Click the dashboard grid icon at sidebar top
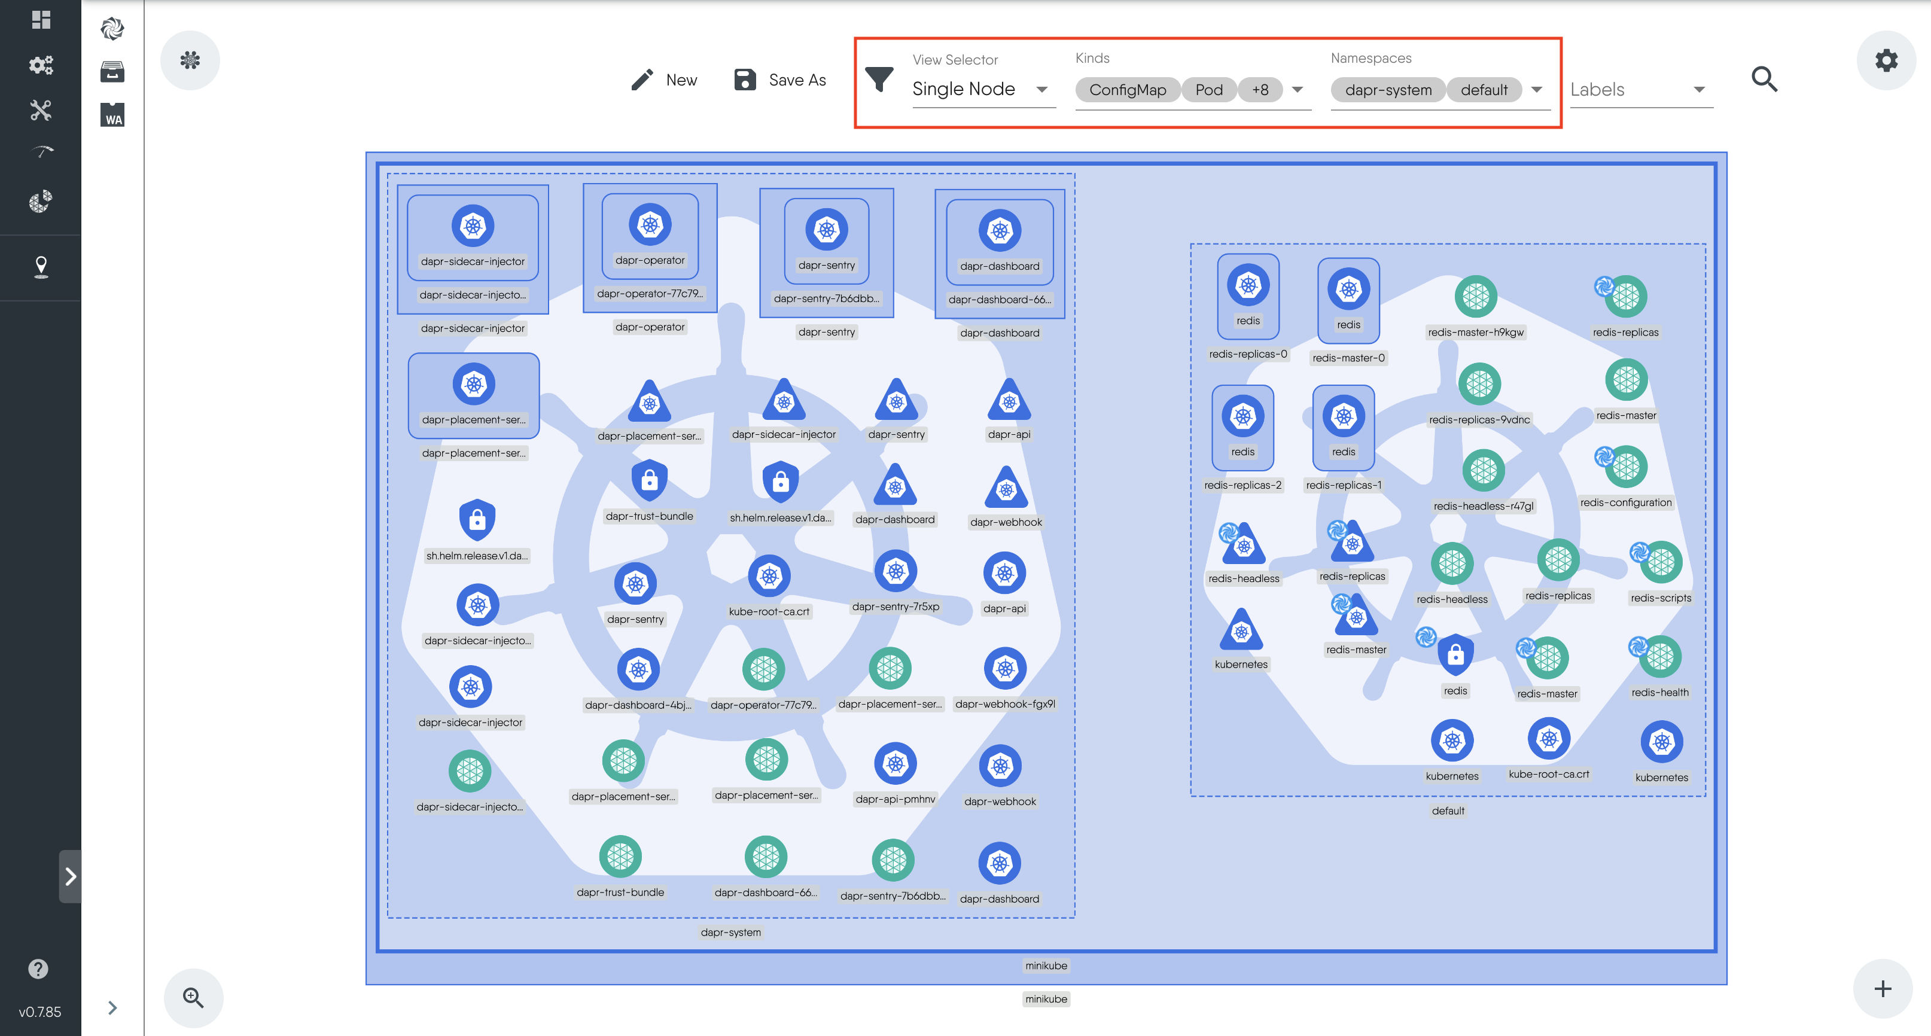This screenshot has height=1036, width=1931. [41, 20]
